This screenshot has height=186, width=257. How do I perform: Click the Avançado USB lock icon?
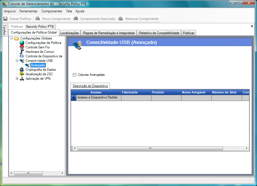click(27, 65)
